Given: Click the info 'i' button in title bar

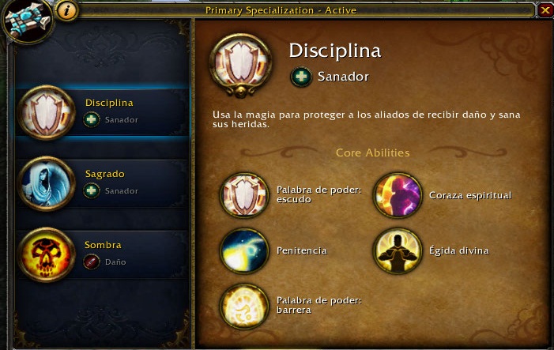Looking at the screenshot, I should [66, 10].
